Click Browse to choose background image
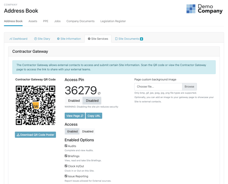The image size is (228, 184). 189,87
